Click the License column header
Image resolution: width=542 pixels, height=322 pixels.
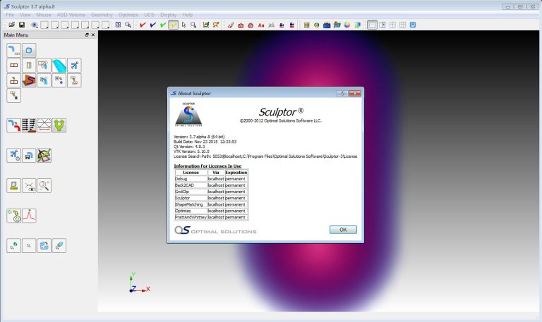191,172
